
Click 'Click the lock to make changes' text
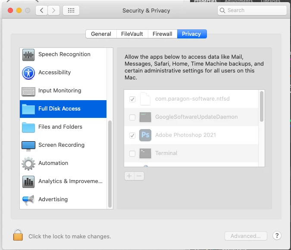[69, 237]
